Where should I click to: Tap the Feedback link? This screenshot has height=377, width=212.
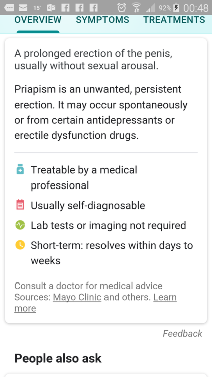183,333
